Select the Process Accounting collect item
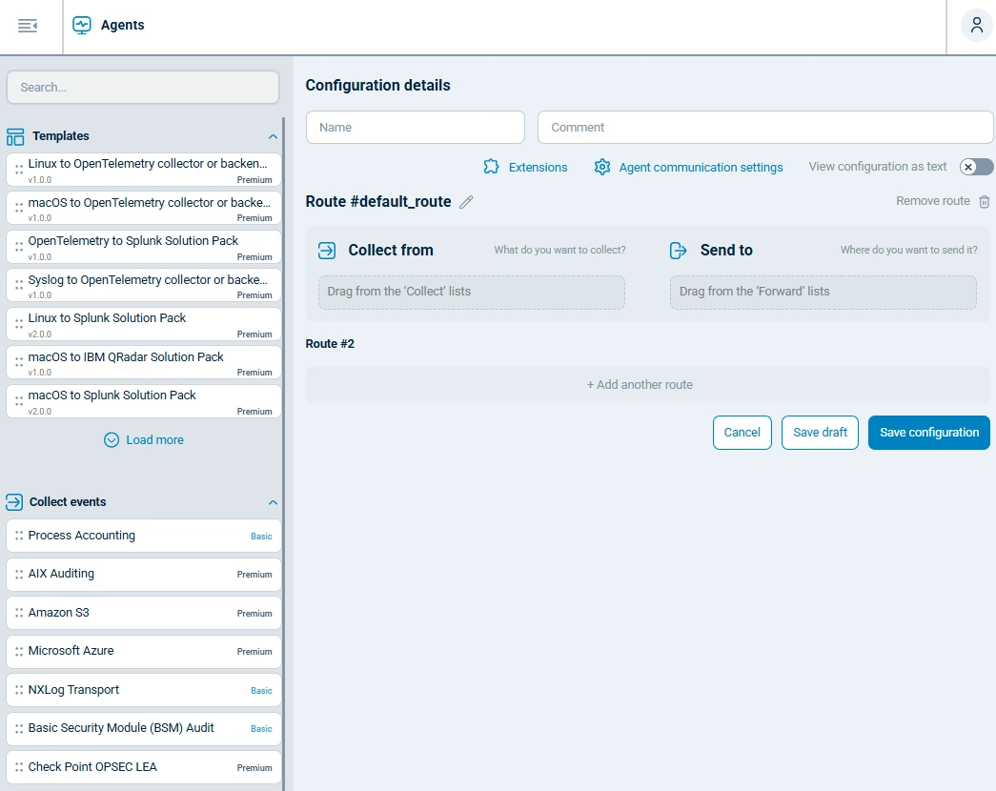Screen dimensions: 996x791 click(x=143, y=536)
